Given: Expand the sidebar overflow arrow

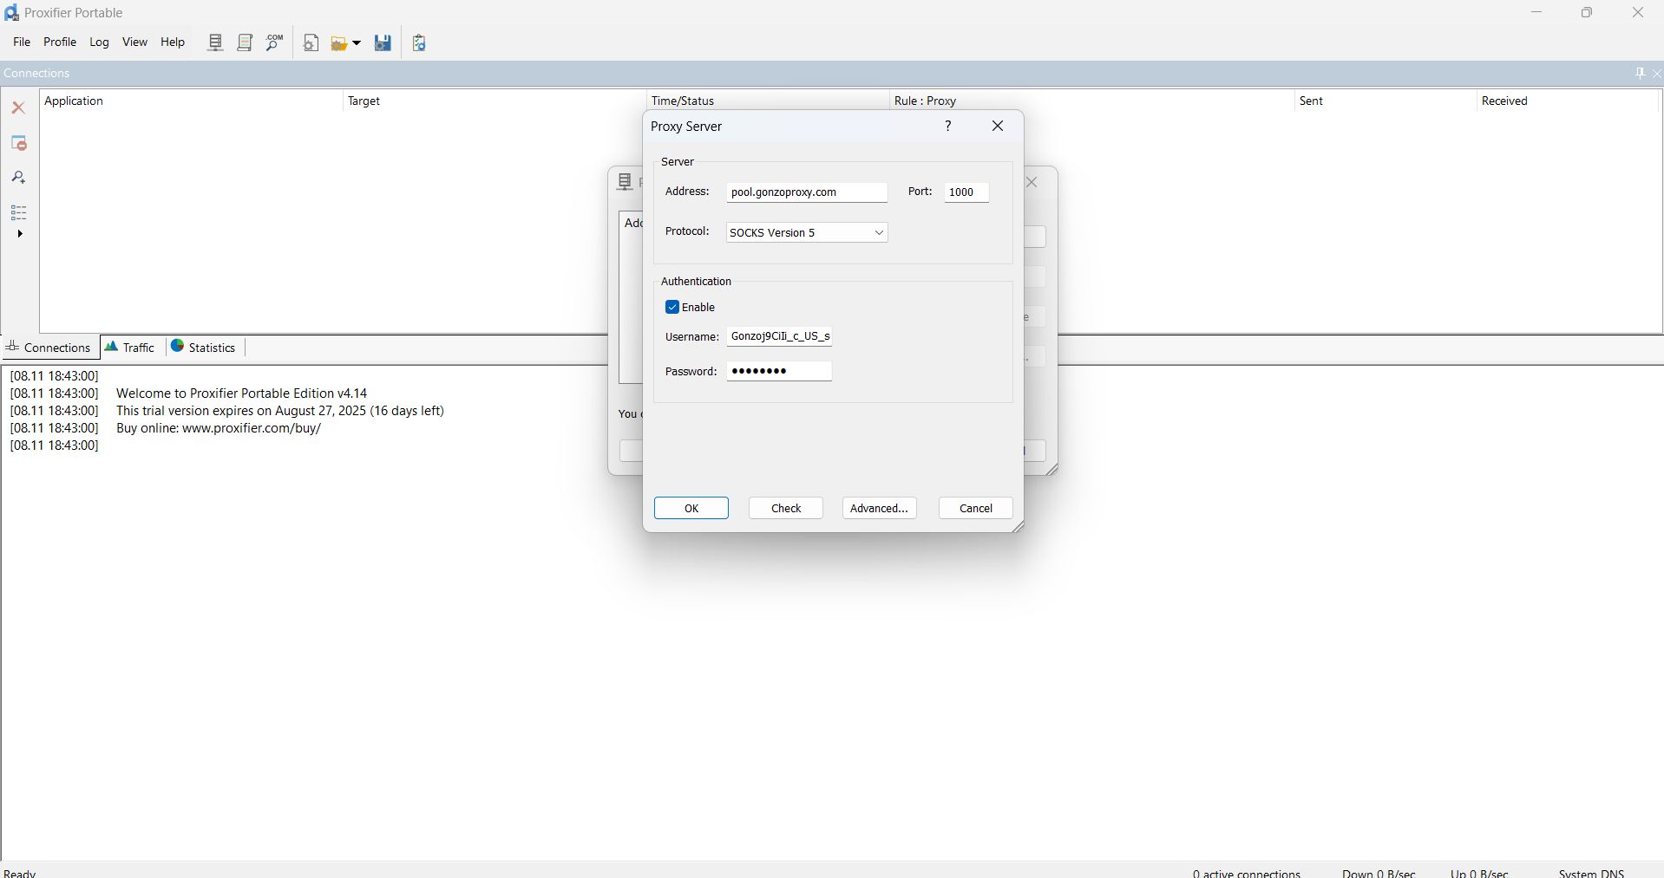Looking at the screenshot, I should click(x=20, y=234).
